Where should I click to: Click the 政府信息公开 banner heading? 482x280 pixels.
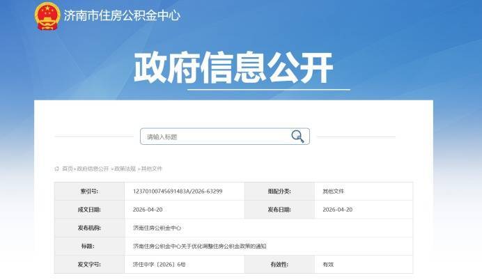(x=233, y=68)
